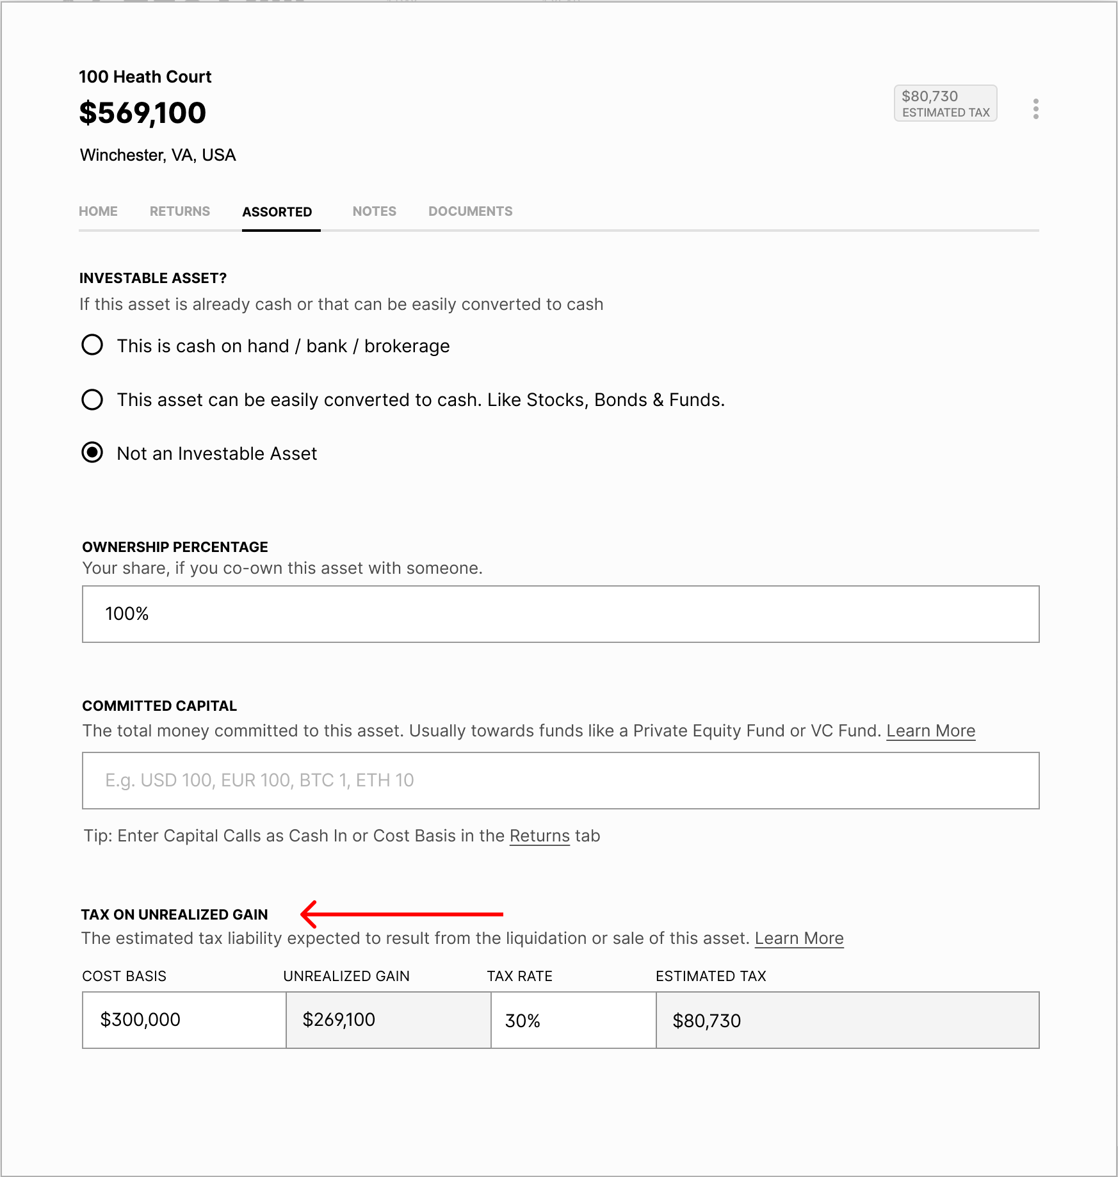Viewport: 1118px width, 1177px height.
Task: Click the Unrealized Gain $269,100 cell
Action: [388, 1020]
